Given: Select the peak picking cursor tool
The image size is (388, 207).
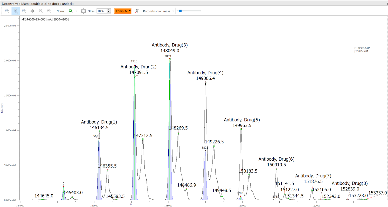Looking at the screenshot, I should [x=137, y=11].
